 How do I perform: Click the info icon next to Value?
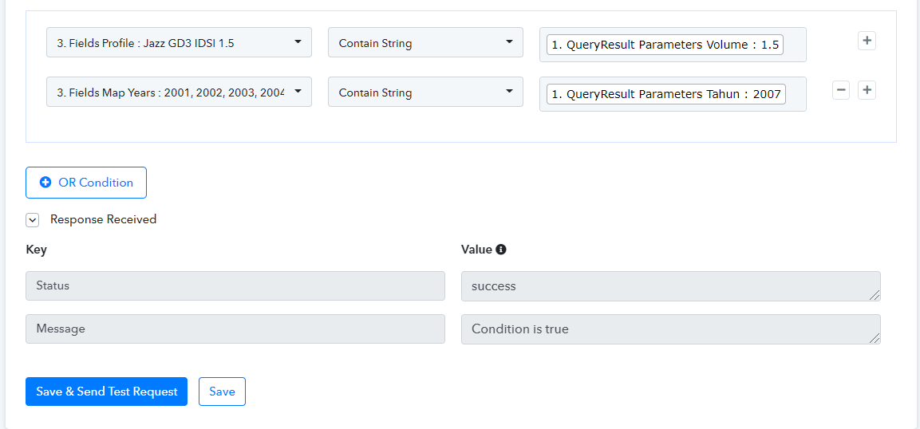click(x=501, y=249)
